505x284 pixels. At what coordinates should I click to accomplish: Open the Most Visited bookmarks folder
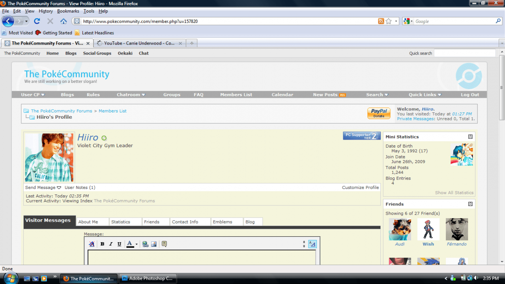coord(18,33)
